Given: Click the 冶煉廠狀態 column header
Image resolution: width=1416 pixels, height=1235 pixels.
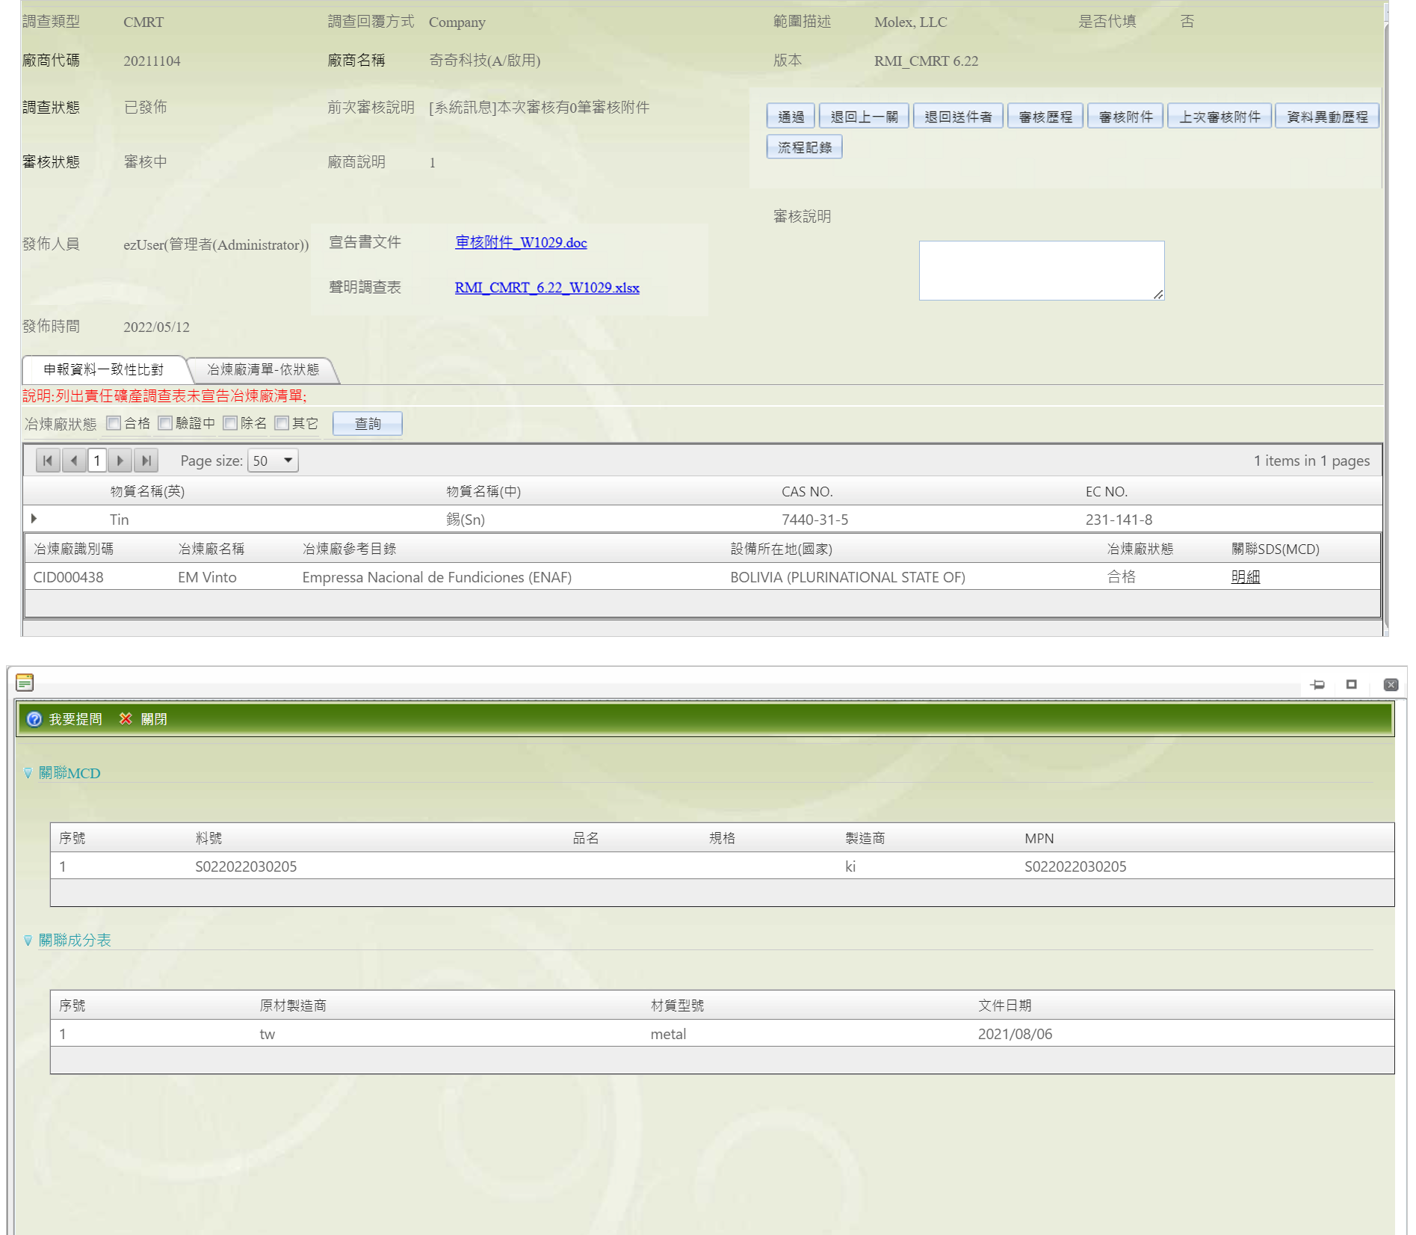Looking at the screenshot, I should click(1140, 549).
